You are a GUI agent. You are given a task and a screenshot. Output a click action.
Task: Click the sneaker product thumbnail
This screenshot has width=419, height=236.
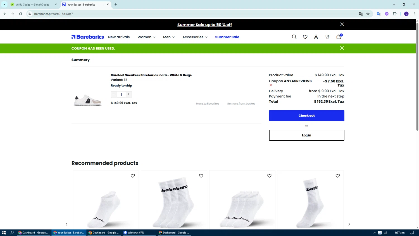coord(88,100)
